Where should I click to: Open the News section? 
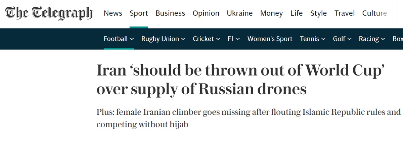coord(113,13)
